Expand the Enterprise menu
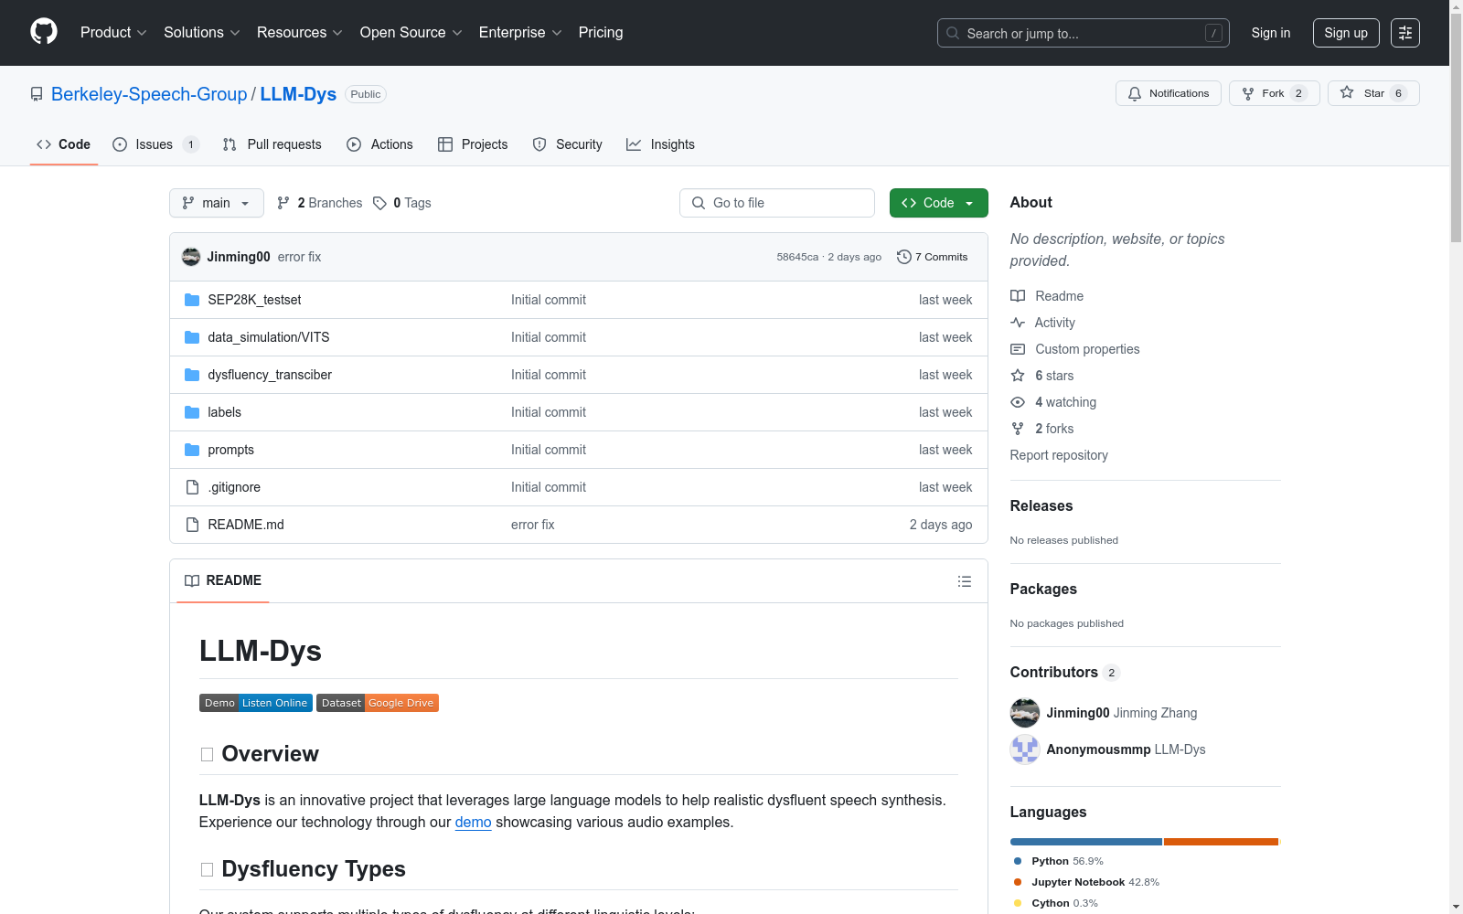 tap(520, 33)
